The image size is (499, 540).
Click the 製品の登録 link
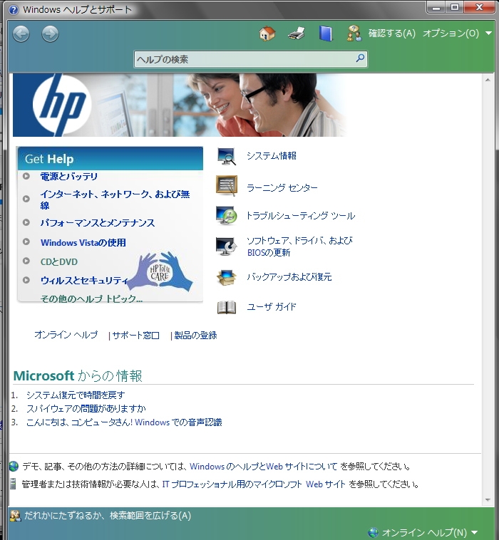(195, 335)
